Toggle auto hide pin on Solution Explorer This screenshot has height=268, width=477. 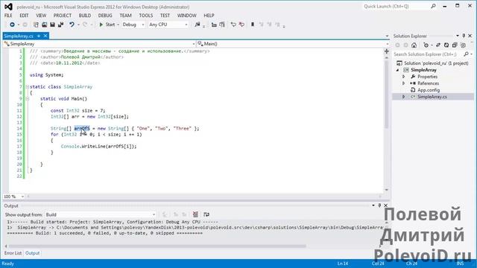pos(464,36)
